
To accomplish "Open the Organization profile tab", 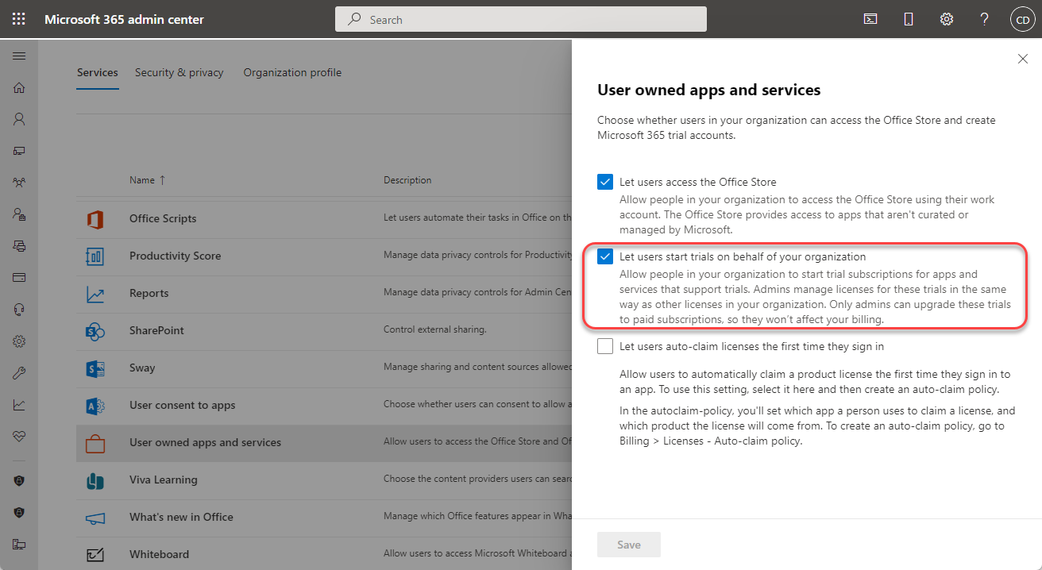I will [292, 72].
